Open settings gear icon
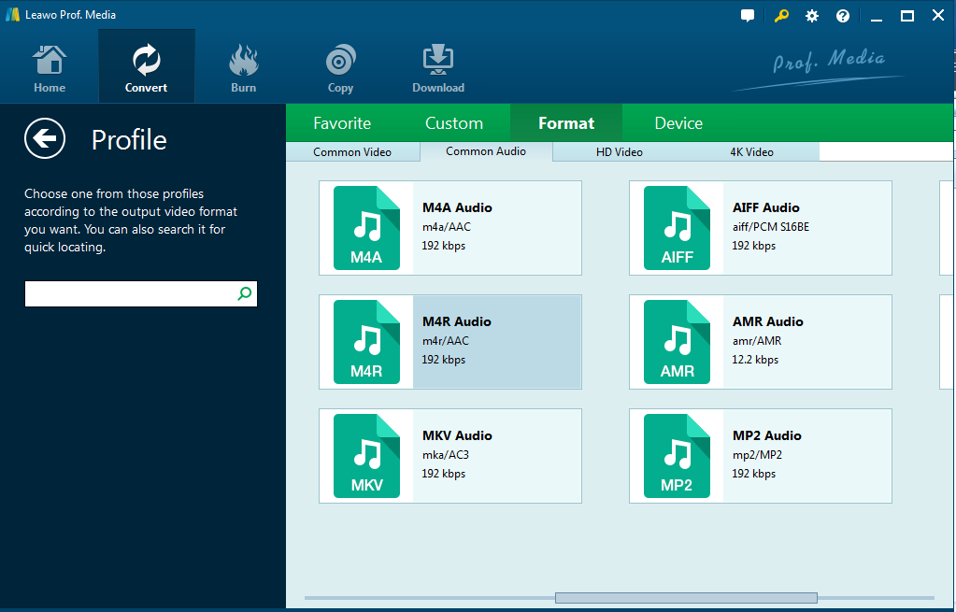The width and height of the screenshot is (956, 612). pyautogui.click(x=811, y=16)
